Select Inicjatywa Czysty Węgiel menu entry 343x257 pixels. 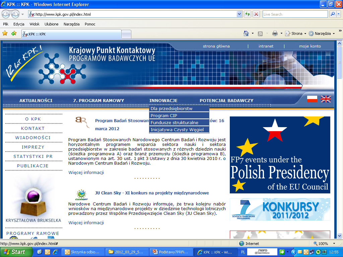click(179, 130)
